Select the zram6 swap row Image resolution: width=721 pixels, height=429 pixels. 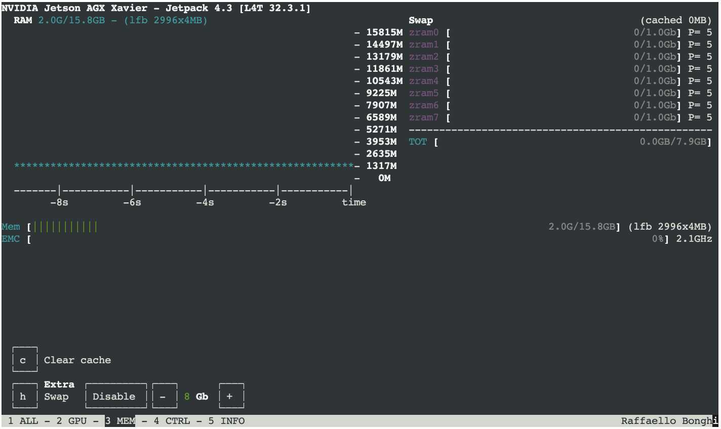pyautogui.click(x=560, y=105)
